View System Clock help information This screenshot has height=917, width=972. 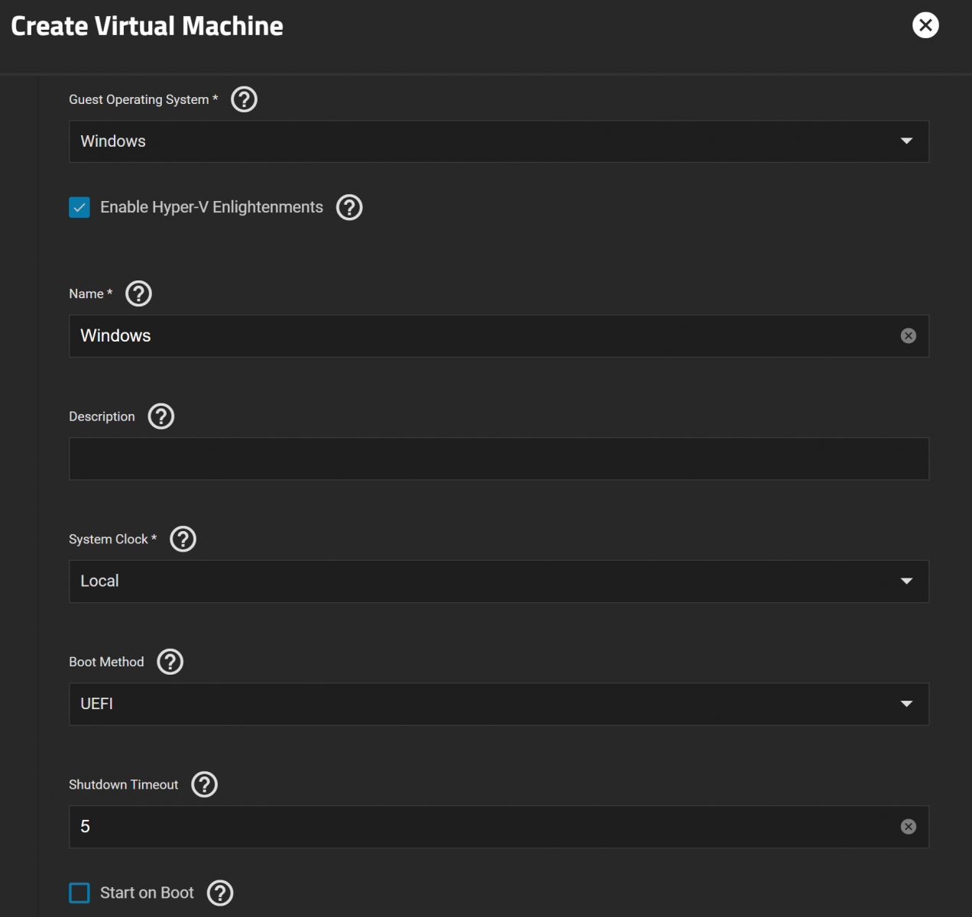183,539
